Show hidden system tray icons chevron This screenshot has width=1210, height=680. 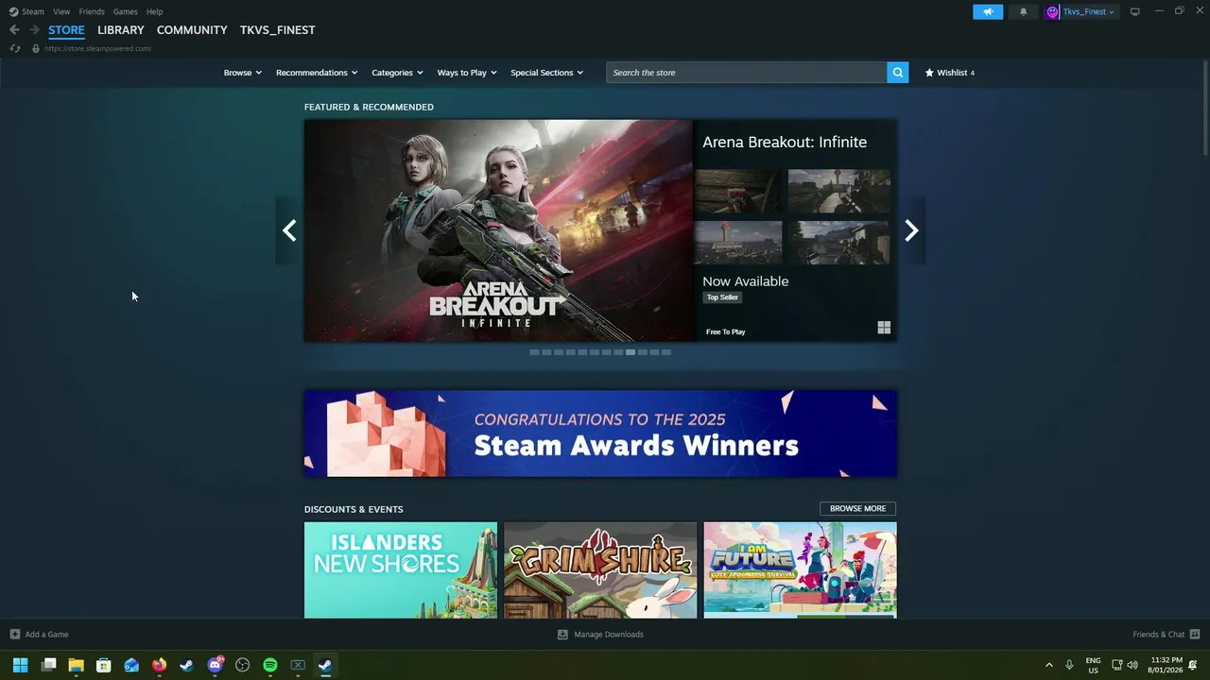coord(1048,665)
